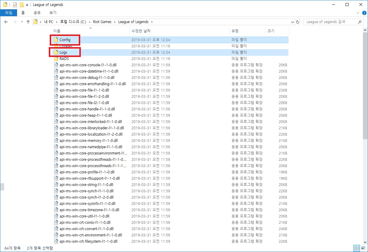Select api-ms-win-core-handle-l1-1-0.dll file name
This screenshot has width=368, height=252.
point(87,109)
